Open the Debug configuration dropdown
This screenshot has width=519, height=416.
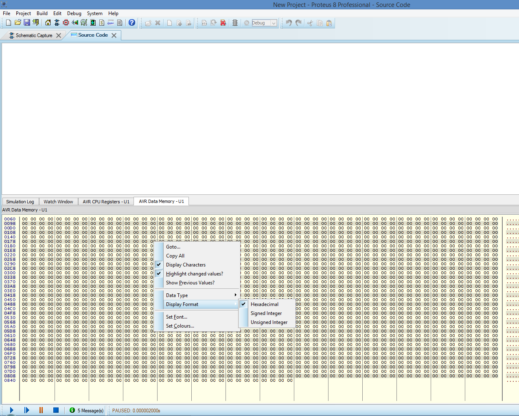point(274,23)
